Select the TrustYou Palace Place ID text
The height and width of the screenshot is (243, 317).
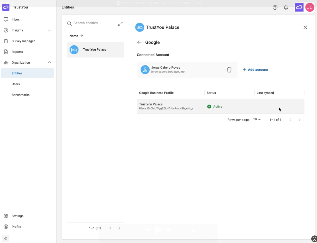pos(166,108)
